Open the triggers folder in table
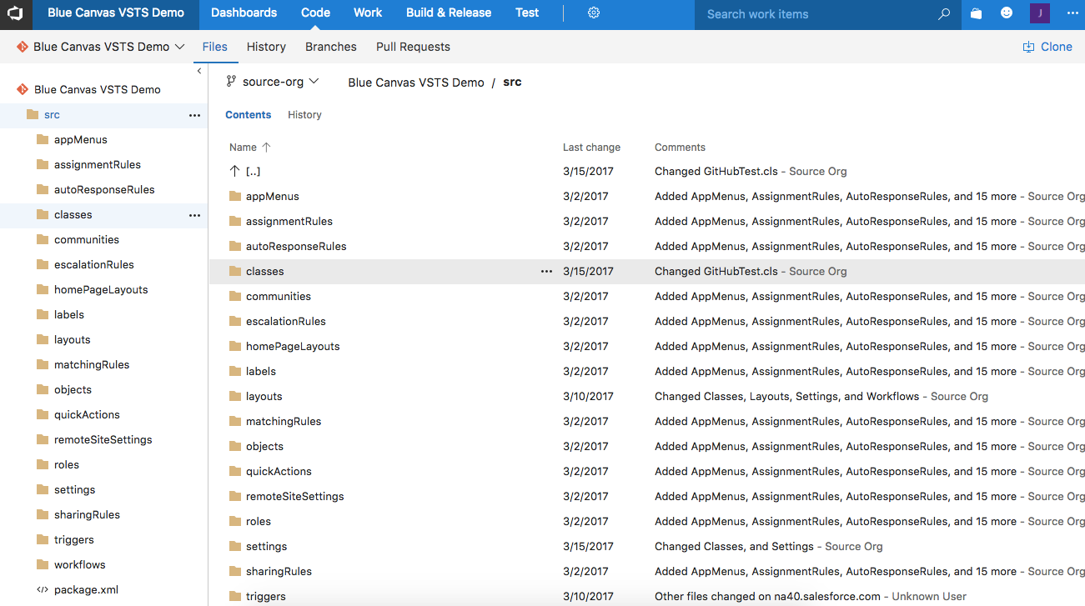Image resolution: width=1085 pixels, height=606 pixels. [x=266, y=597]
